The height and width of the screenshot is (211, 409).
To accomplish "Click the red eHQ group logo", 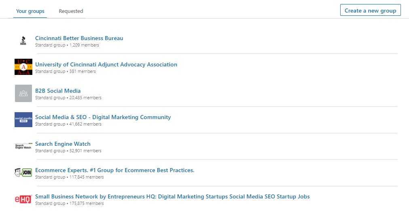I will coord(23,199).
